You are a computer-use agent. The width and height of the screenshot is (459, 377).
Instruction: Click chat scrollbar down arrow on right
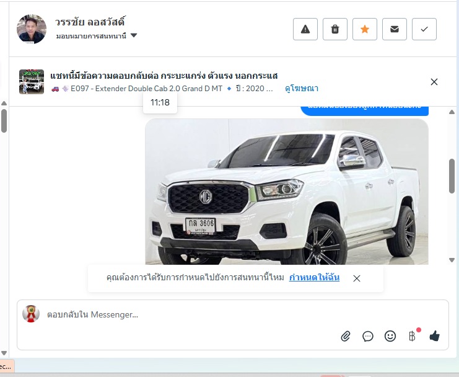pos(452,260)
